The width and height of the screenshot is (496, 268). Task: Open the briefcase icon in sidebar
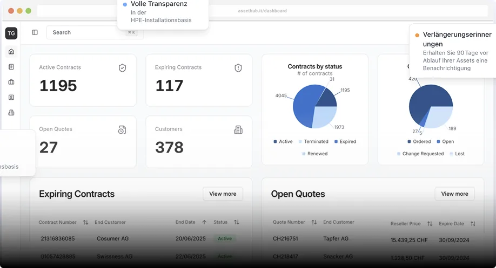pyautogui.click(x=11, y=82)
